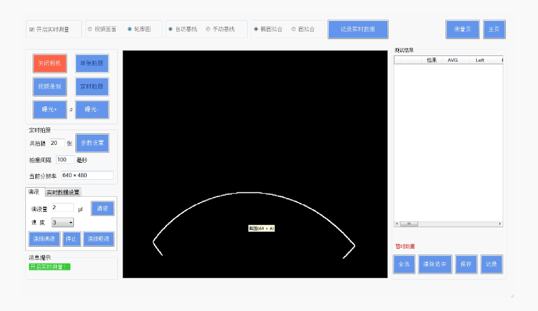Increase exposure with 曝光+ button
The width and height of the screenshot is (538, 311).
pos(50,110)
